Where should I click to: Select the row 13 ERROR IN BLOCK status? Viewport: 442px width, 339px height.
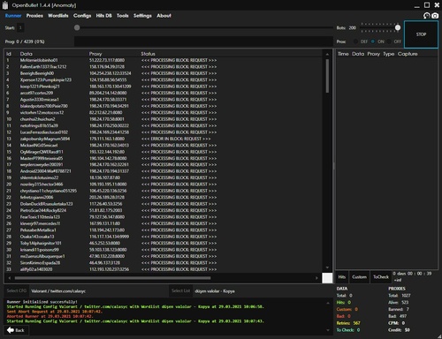coord(176,139)
